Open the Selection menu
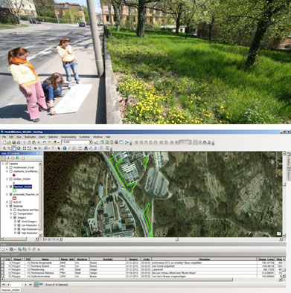 53,137
